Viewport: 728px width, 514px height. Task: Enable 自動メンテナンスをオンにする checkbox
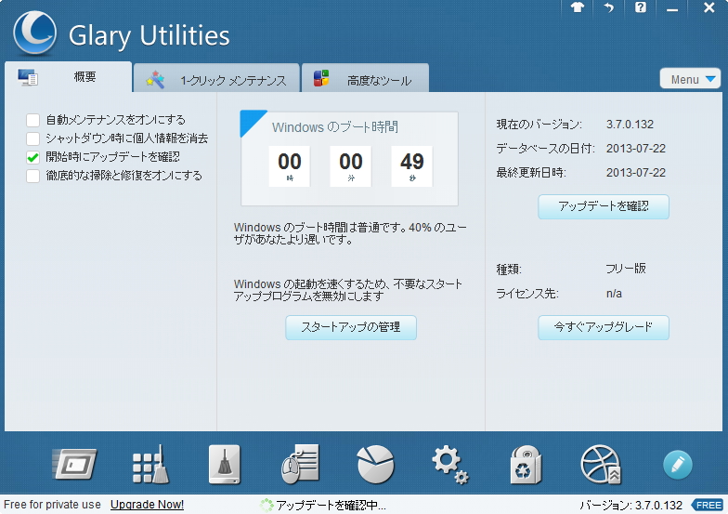[x=33, y=121]
